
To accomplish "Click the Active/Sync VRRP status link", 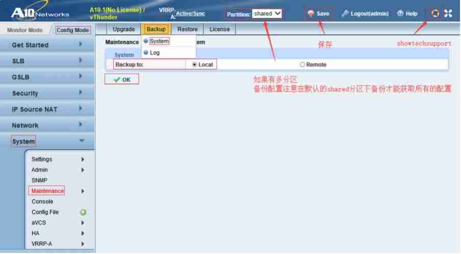I will click(x=190, y=14).
